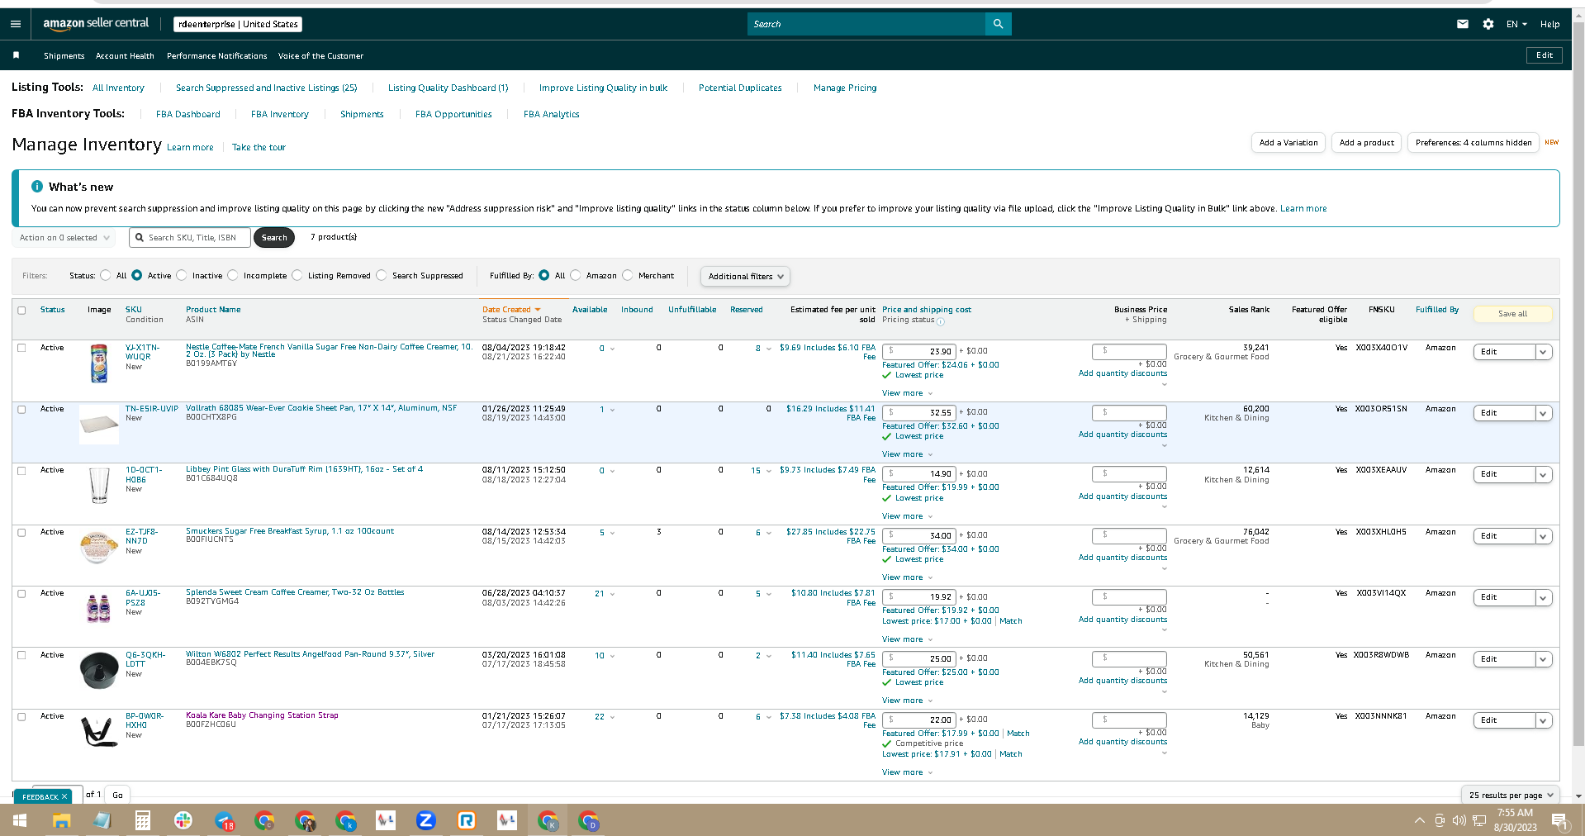This screenshot has width=1585, height=836.
Task: Select the Incomplete status filter
Action: (233, 275)
